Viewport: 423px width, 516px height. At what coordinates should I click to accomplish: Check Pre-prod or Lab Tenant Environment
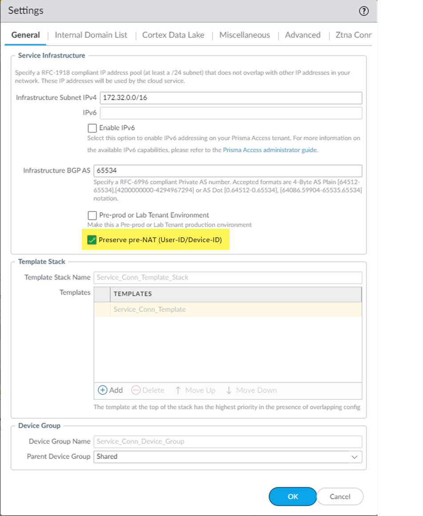tap(92, 215)
